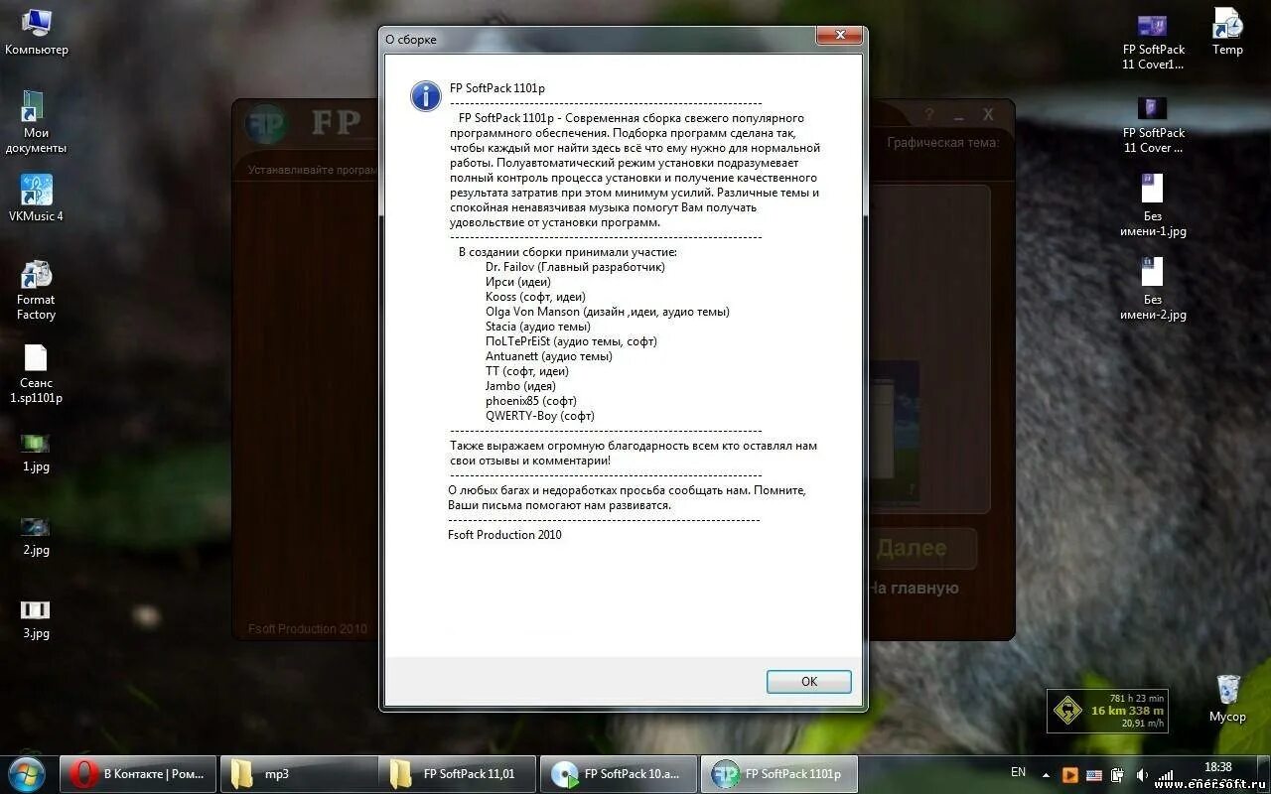The height and width of the screenshot is (794, 1271).
Task: Select the Мусор recycle bin icon
Action: coord(1227,699)
